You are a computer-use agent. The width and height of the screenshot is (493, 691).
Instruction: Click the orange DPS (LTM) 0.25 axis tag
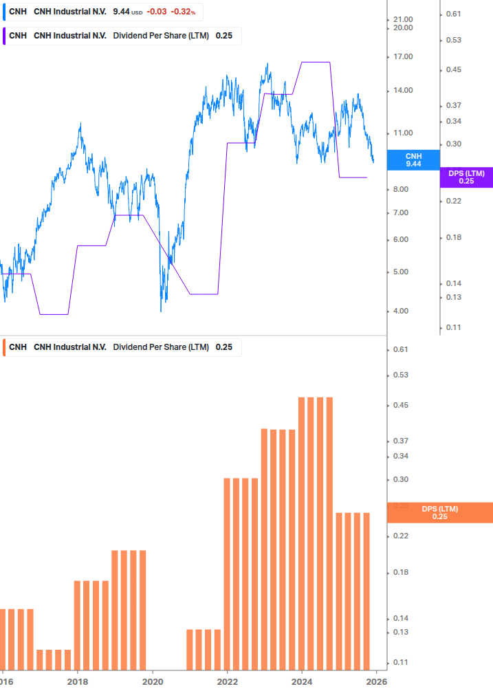[439, 512]
